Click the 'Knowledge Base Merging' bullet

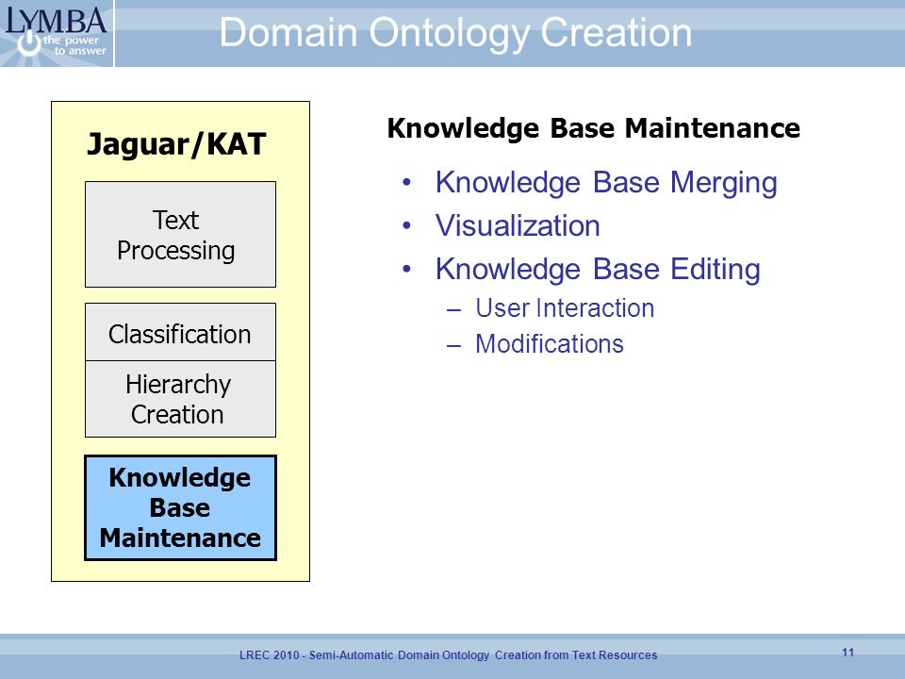(x=606, y=183)
